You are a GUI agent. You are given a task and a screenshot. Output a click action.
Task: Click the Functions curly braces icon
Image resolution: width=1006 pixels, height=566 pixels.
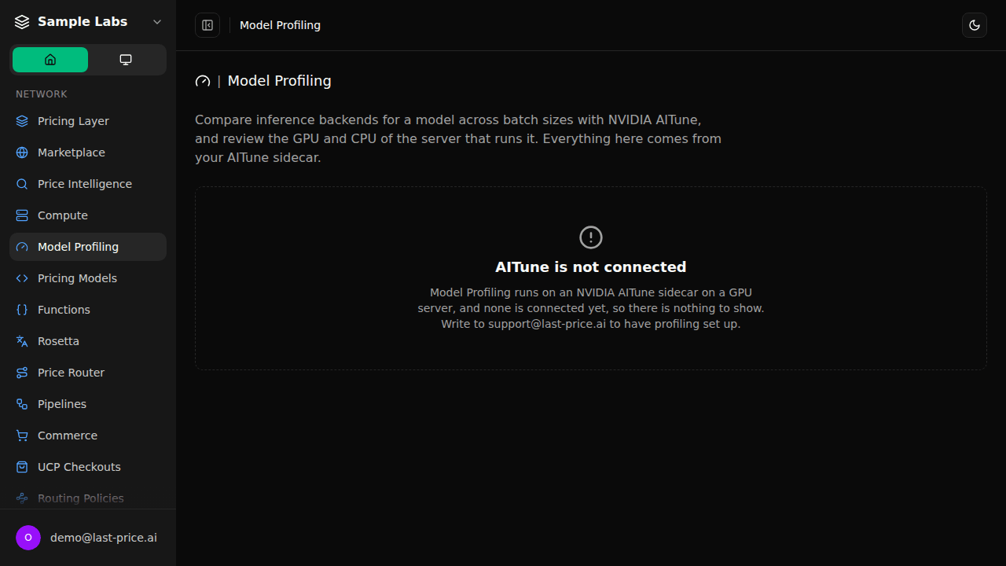point(22,310)
